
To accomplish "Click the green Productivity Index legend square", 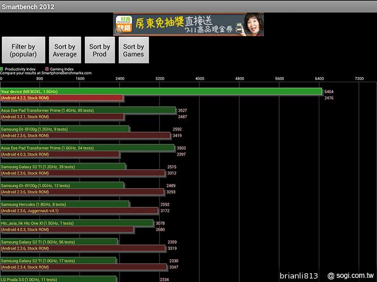I will click(2, 69).
